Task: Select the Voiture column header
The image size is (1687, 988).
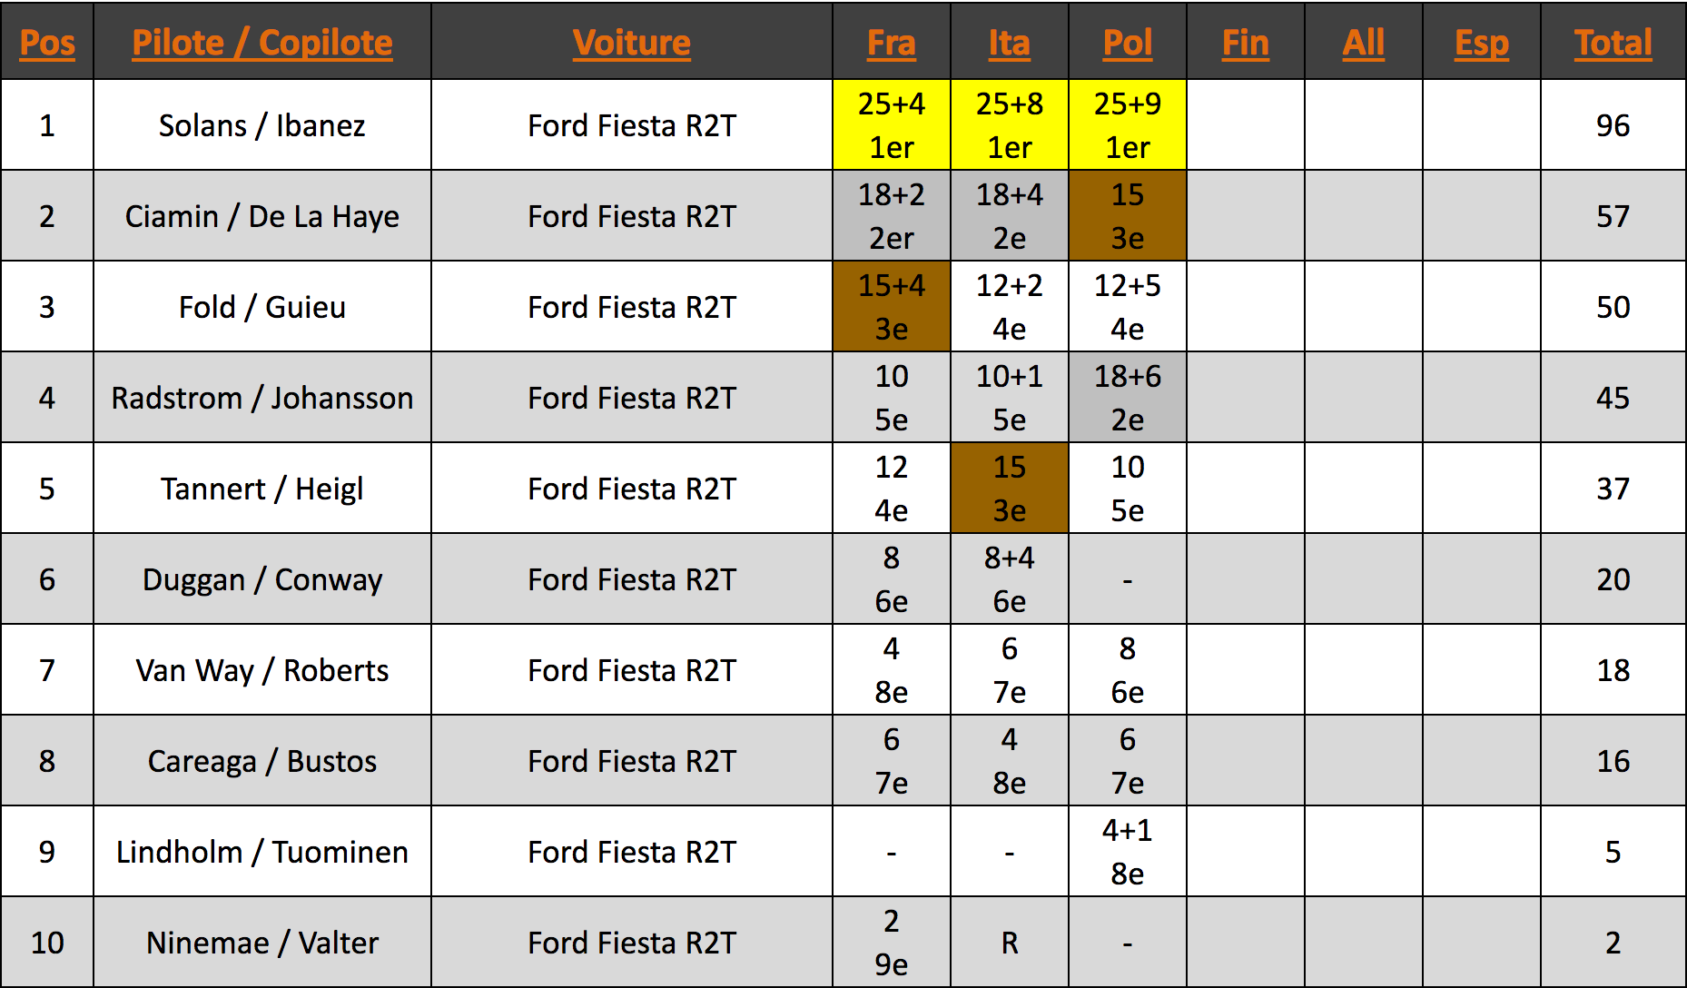Action: pyautogui.click(x=632, y=43)
